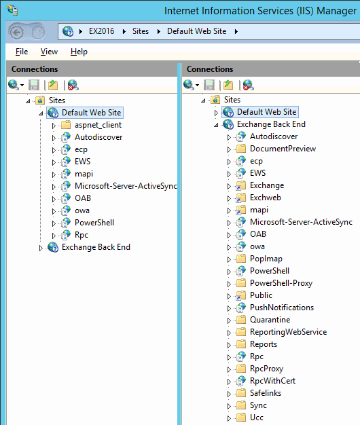Select the PushNotifications application in right tree
The image size is (360, 425).
(282, 308)
